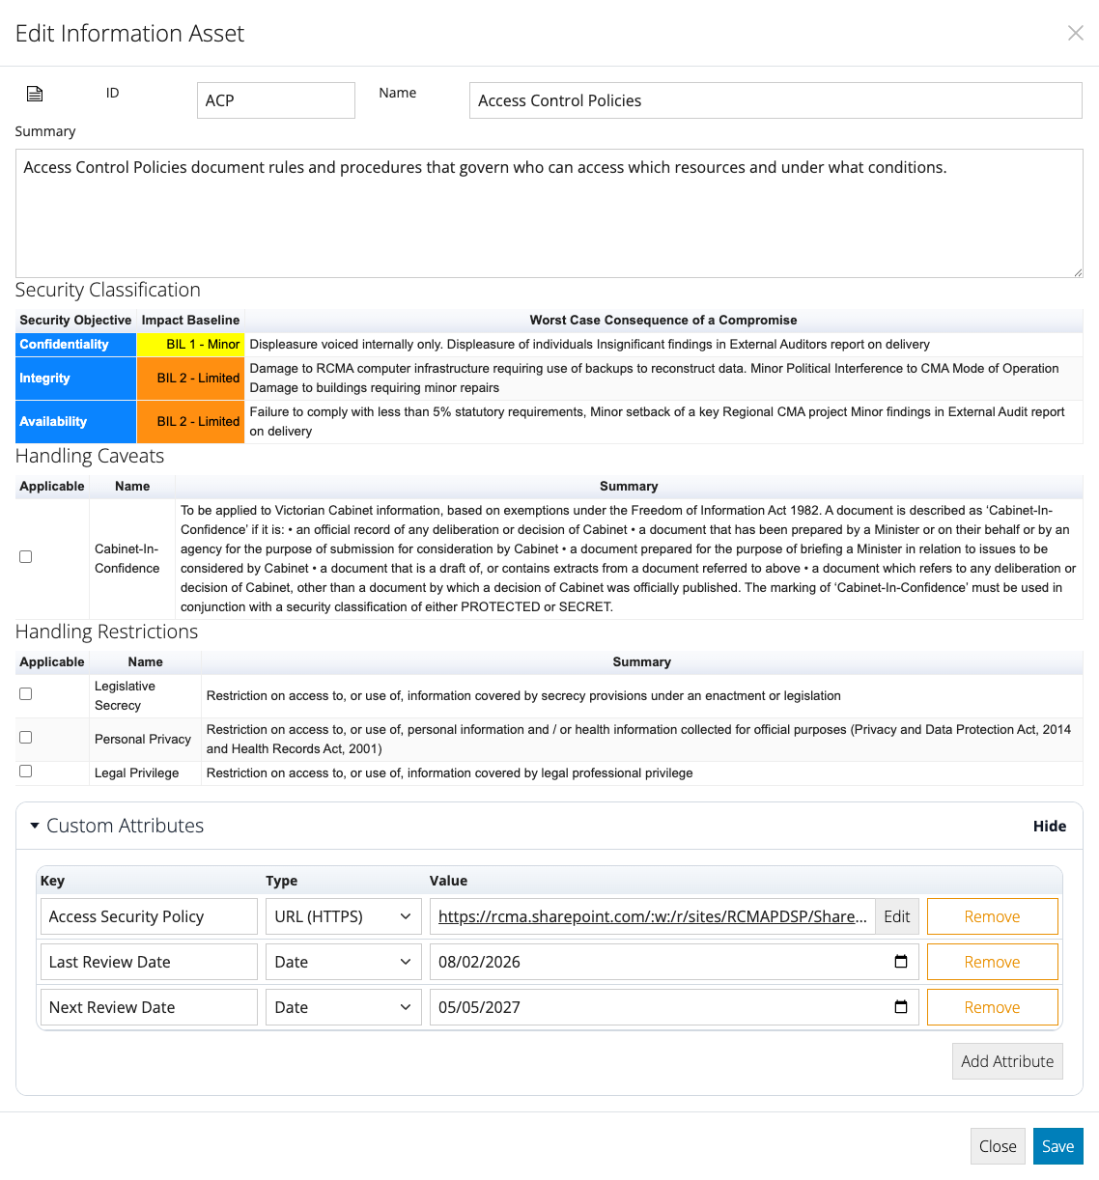This screenshot has width=1099, height=1180.
Task: Click Edit next to the SharePoint URL
Action: (x=896, y=916)
